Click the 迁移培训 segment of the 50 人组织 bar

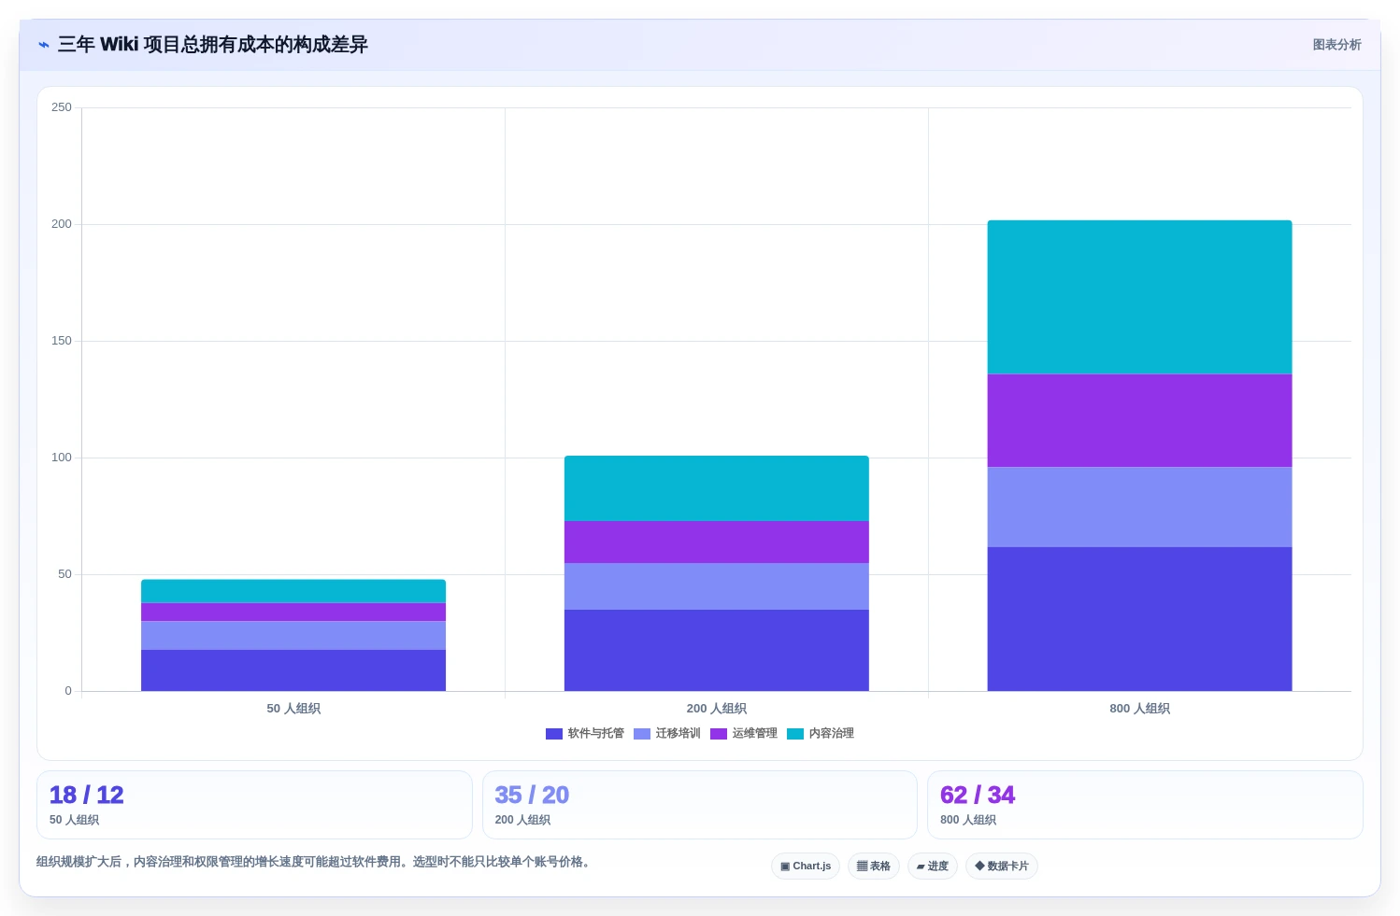pyautogui.click(x=293, y=636)
